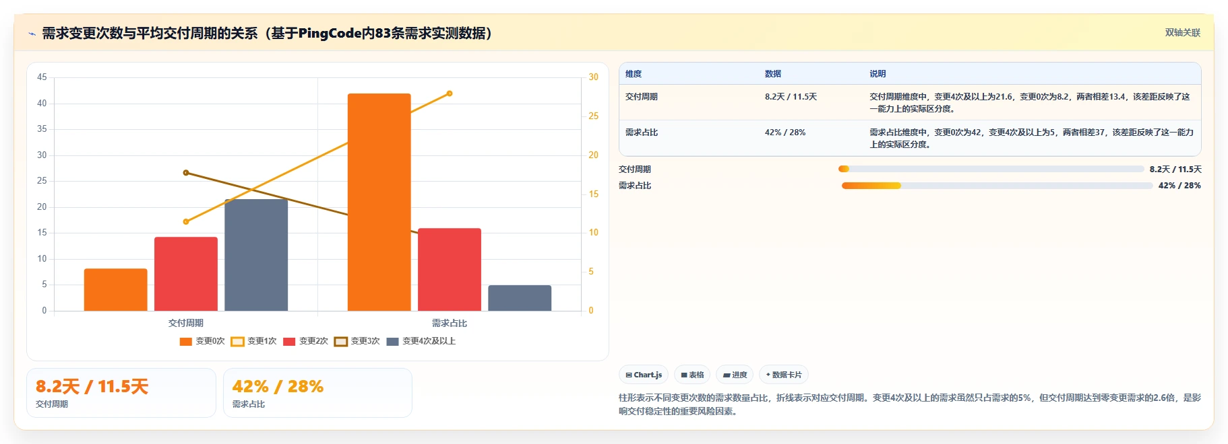Click the 8.2天 / 11.5天 value beside progress bar
The width and height of the screenshot is (1228, 444).
pos(1175,170)
